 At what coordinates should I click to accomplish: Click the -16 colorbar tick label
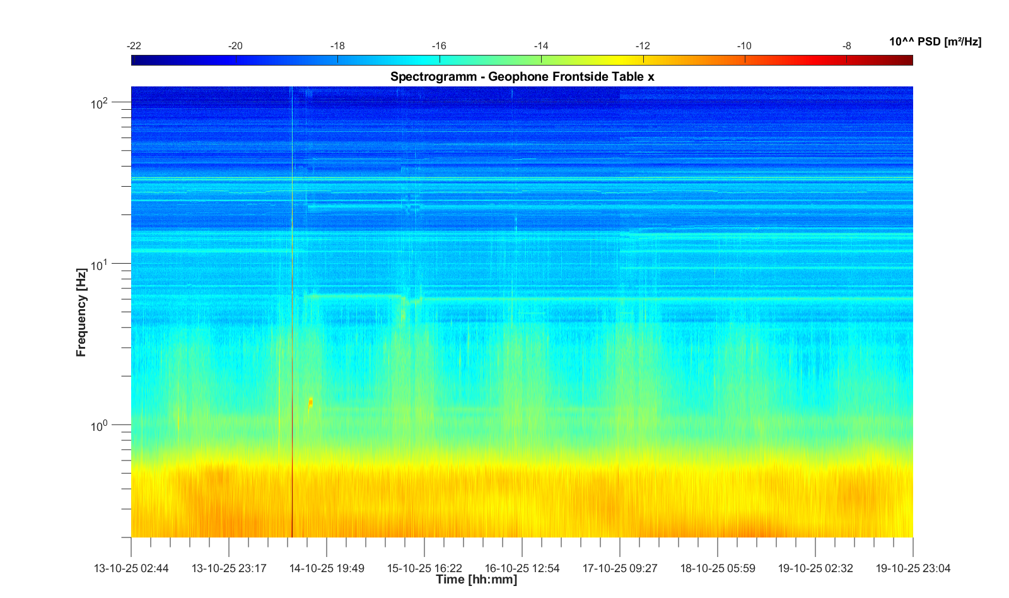[x=439, y=46]
